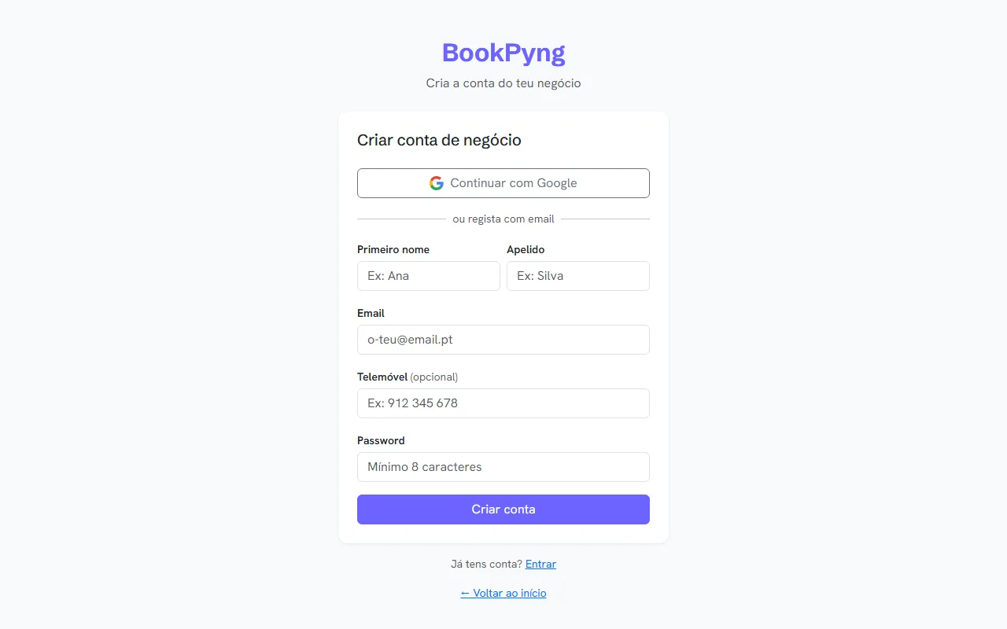The height and width of the screenshot is (629, 1007).
Task: Click the ou regista com email divider
Action: coord(503,219)
